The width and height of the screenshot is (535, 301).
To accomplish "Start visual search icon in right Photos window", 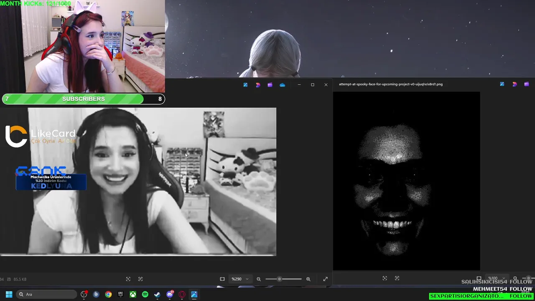I will click(x=385, y=278).
